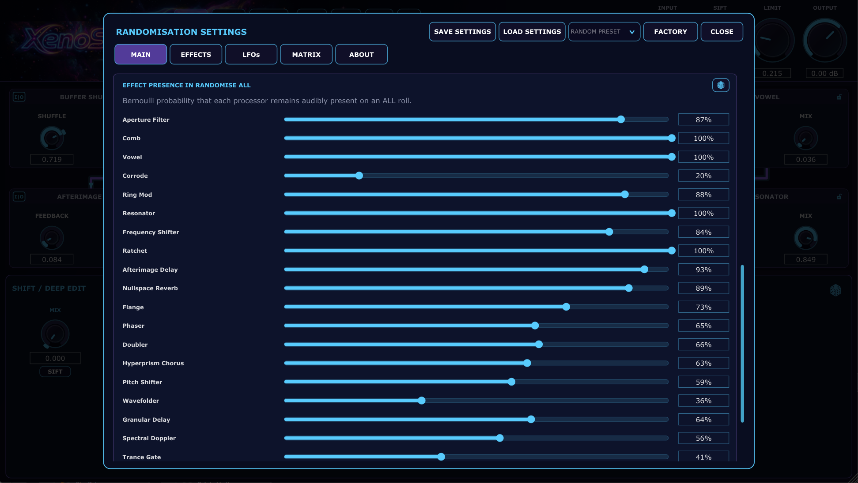
Task: Switch to the Effects tab
Action: (x=196, y=54)
